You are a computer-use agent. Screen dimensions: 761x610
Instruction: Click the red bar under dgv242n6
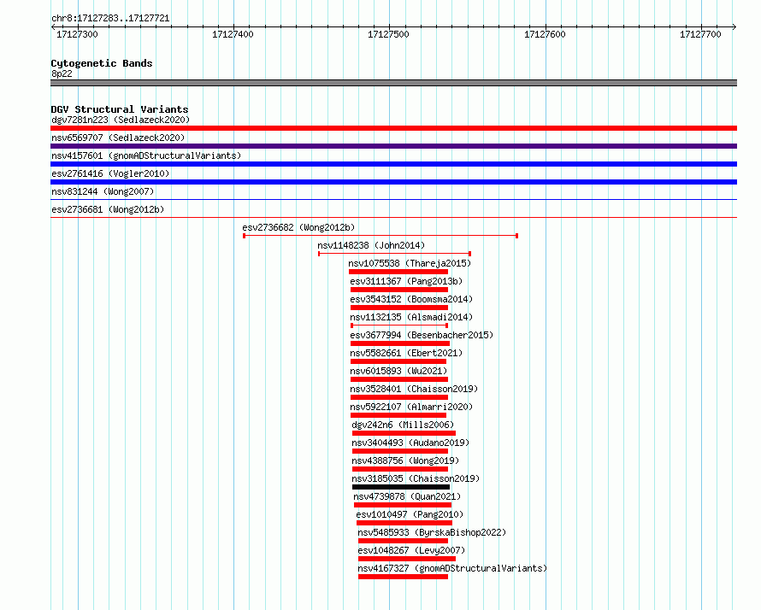pos(404,433)
